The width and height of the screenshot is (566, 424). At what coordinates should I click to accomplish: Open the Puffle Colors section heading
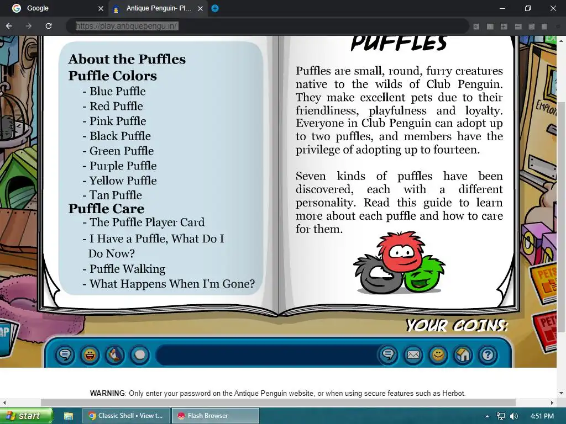tap(113, 76)
